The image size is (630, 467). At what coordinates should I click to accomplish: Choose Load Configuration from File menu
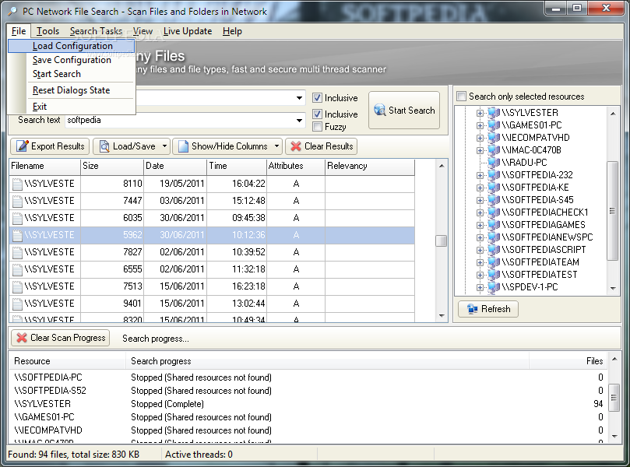click(72, 46)
